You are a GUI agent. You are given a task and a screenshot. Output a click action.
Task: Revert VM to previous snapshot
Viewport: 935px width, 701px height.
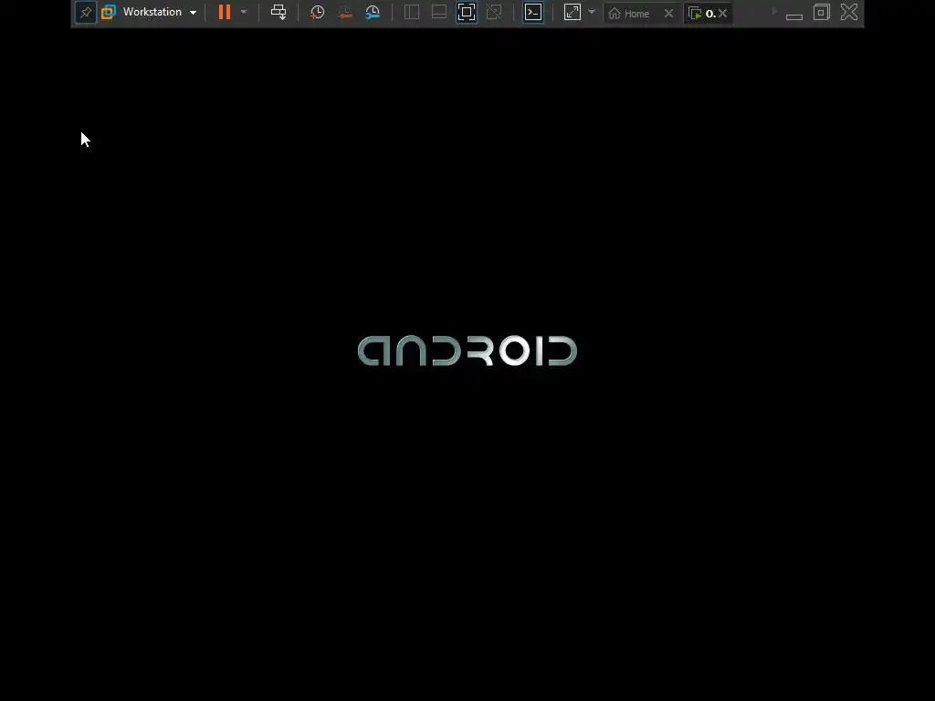344,12
